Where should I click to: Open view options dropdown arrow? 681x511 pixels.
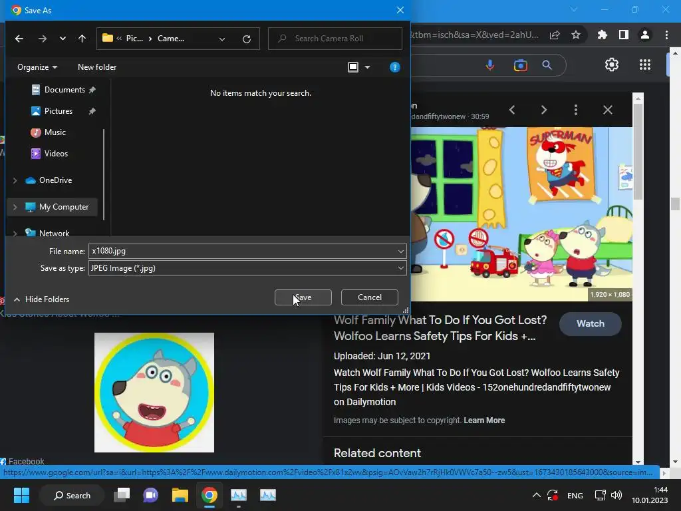click(x=367, y=67)
